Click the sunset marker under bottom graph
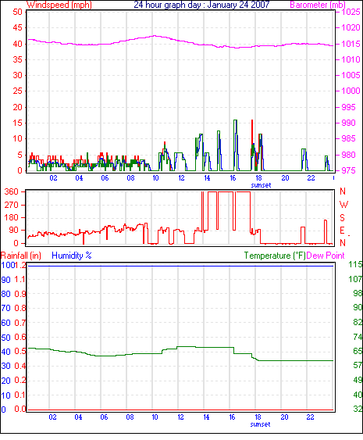The height and width of the screenshot is (440, 363). pos(260,424)
